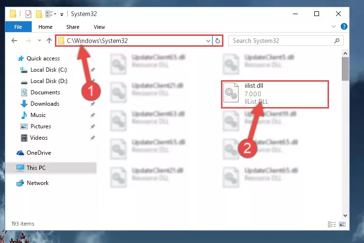Click the pin icon beside Downloads

[92, 104]
